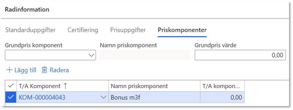This screenshot has width=293, height=110.
Task: Uncheck the KOM-000004043 row checkbox
Action: (11, 97)
